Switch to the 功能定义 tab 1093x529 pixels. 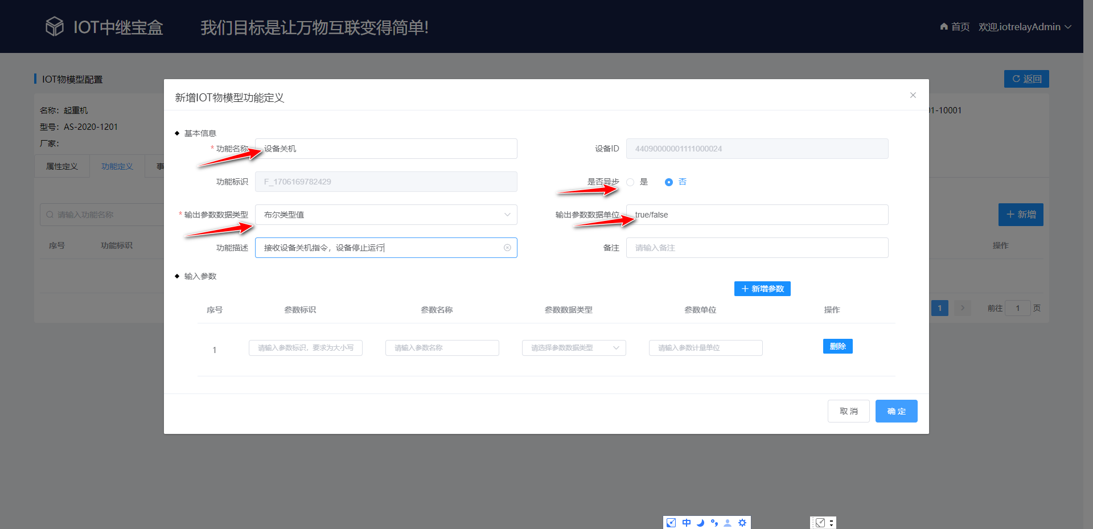coord(117,166)
